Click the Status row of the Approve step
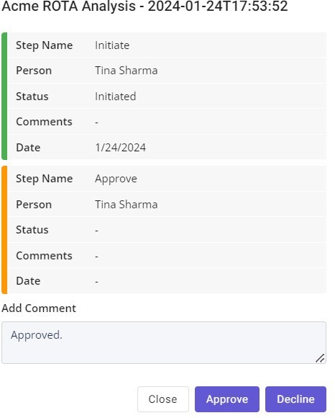335x418 pixels. coord(167,230)
